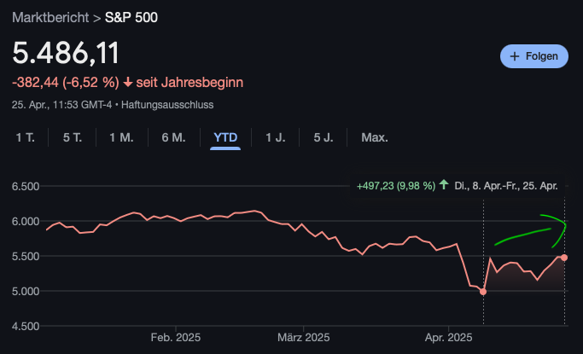Click the red down arrow beside seit Jahresbeginn
Screen dimensions: 583x354
128,82
